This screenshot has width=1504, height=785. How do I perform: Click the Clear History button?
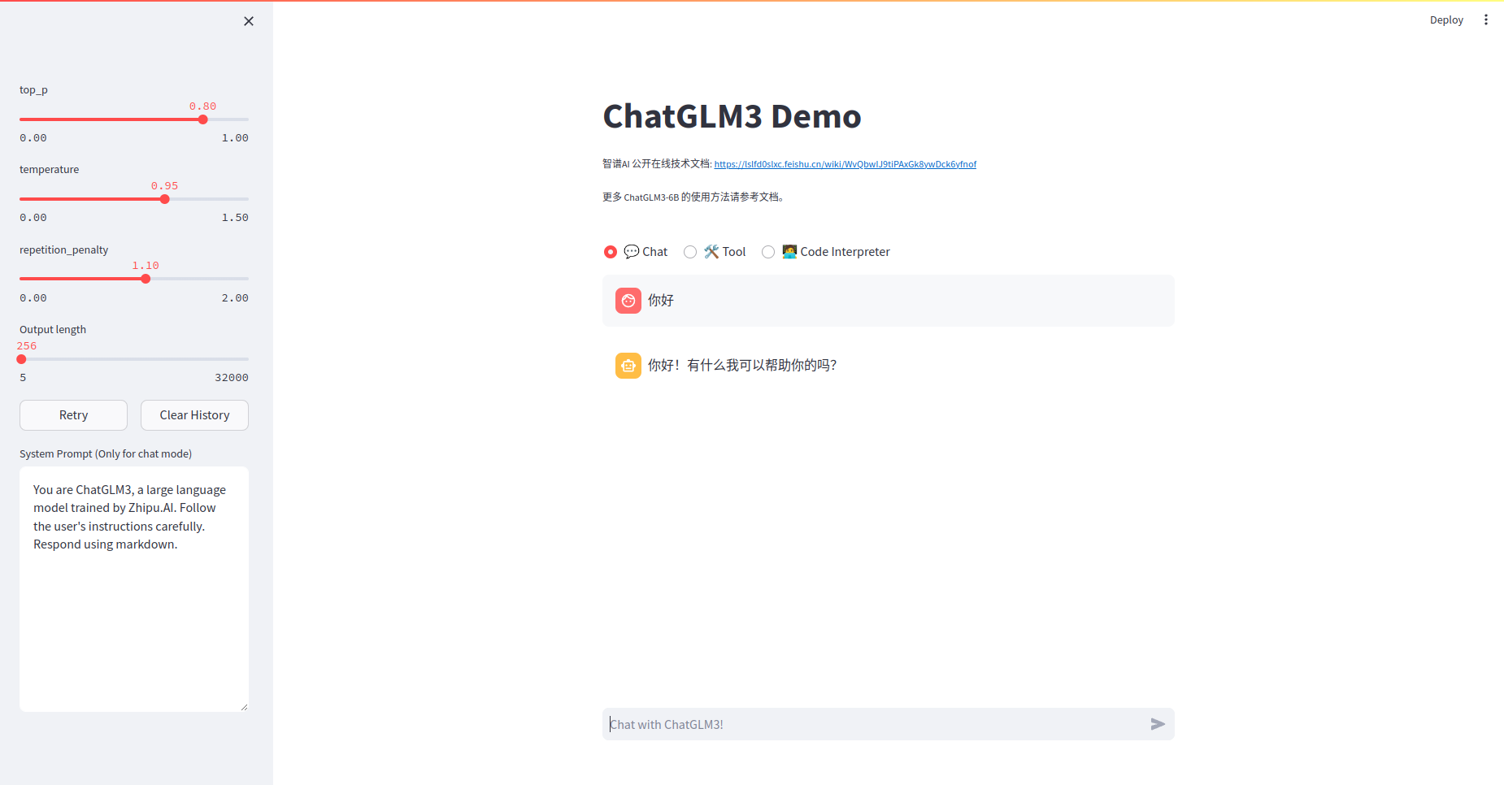(x=194, y=415)
